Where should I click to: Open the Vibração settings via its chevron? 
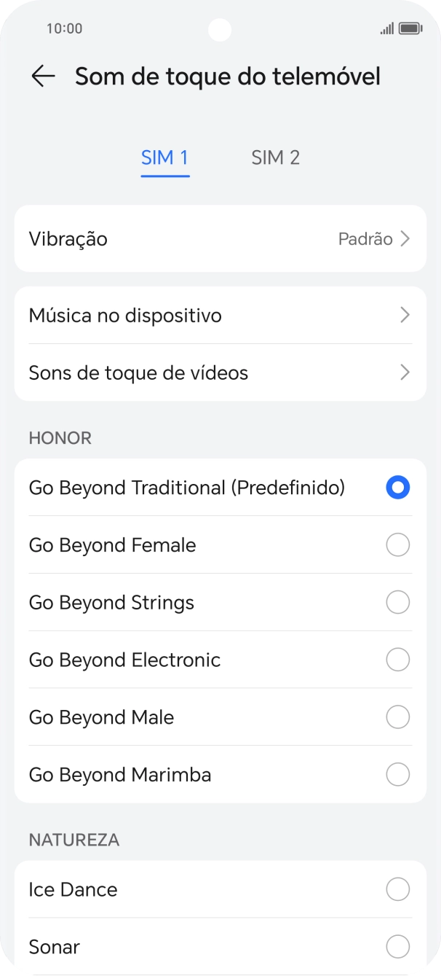405,238
